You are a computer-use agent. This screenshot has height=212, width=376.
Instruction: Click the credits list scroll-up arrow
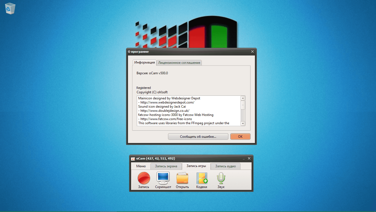click(243, 98)
